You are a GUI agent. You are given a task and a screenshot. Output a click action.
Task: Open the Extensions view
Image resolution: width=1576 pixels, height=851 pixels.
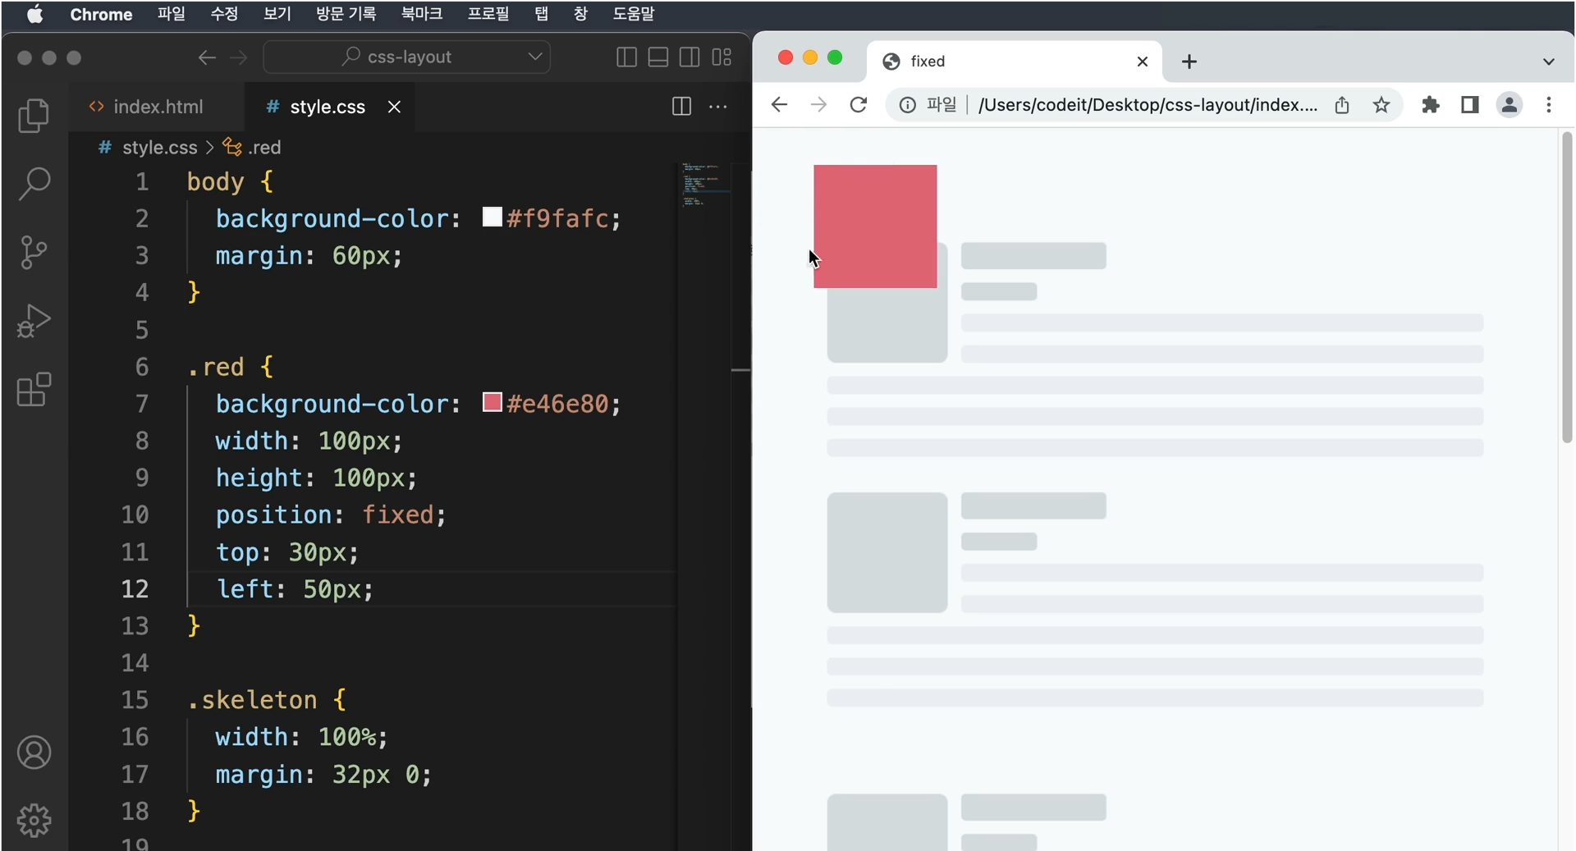pos(34,389)
